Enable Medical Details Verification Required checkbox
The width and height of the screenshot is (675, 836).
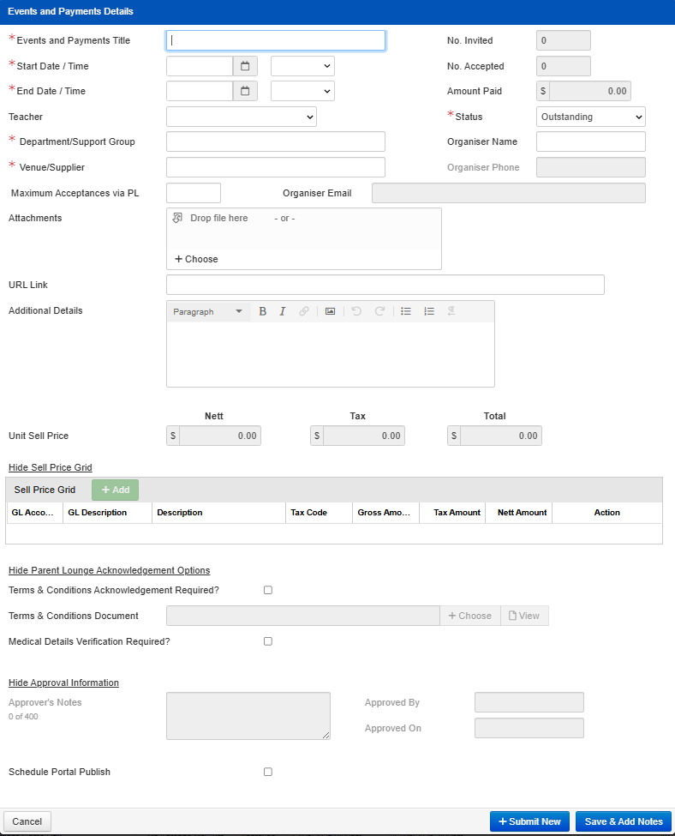[268, 641]
